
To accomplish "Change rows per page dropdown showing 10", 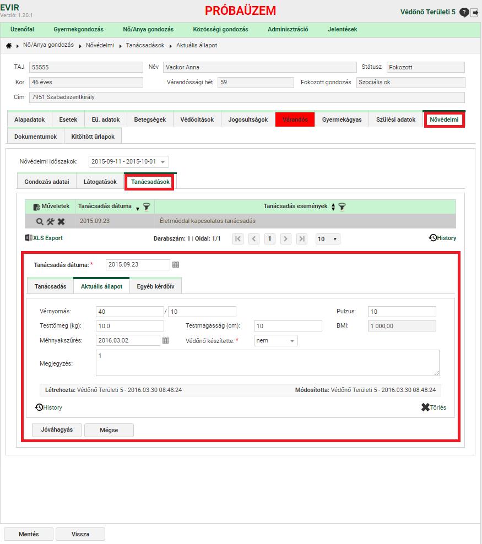I will pyautogui.click(x=328, y=239).
